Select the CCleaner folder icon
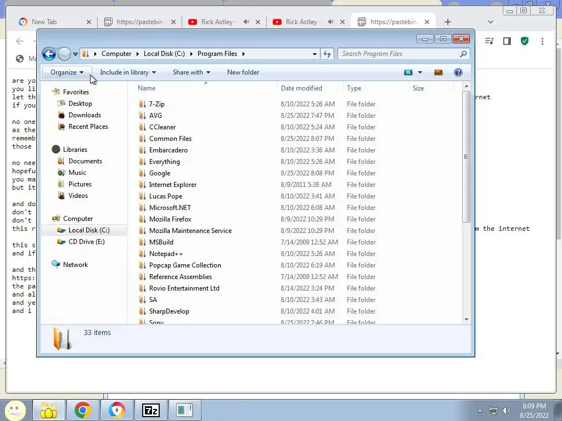This screenshot has width=562, height=421. (x=142, y=127)
